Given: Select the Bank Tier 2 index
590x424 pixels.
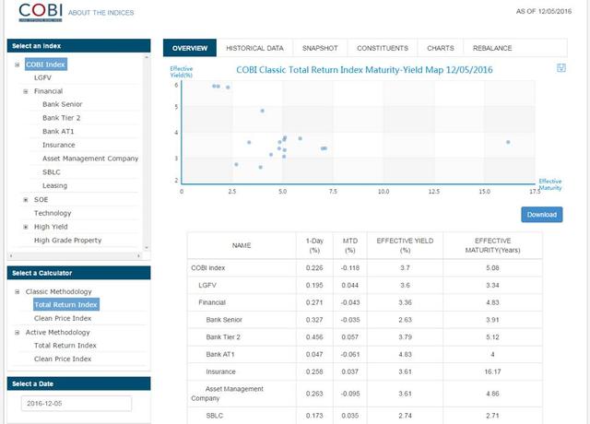Looking at the screenshot, I should click(x=62, y=118).
